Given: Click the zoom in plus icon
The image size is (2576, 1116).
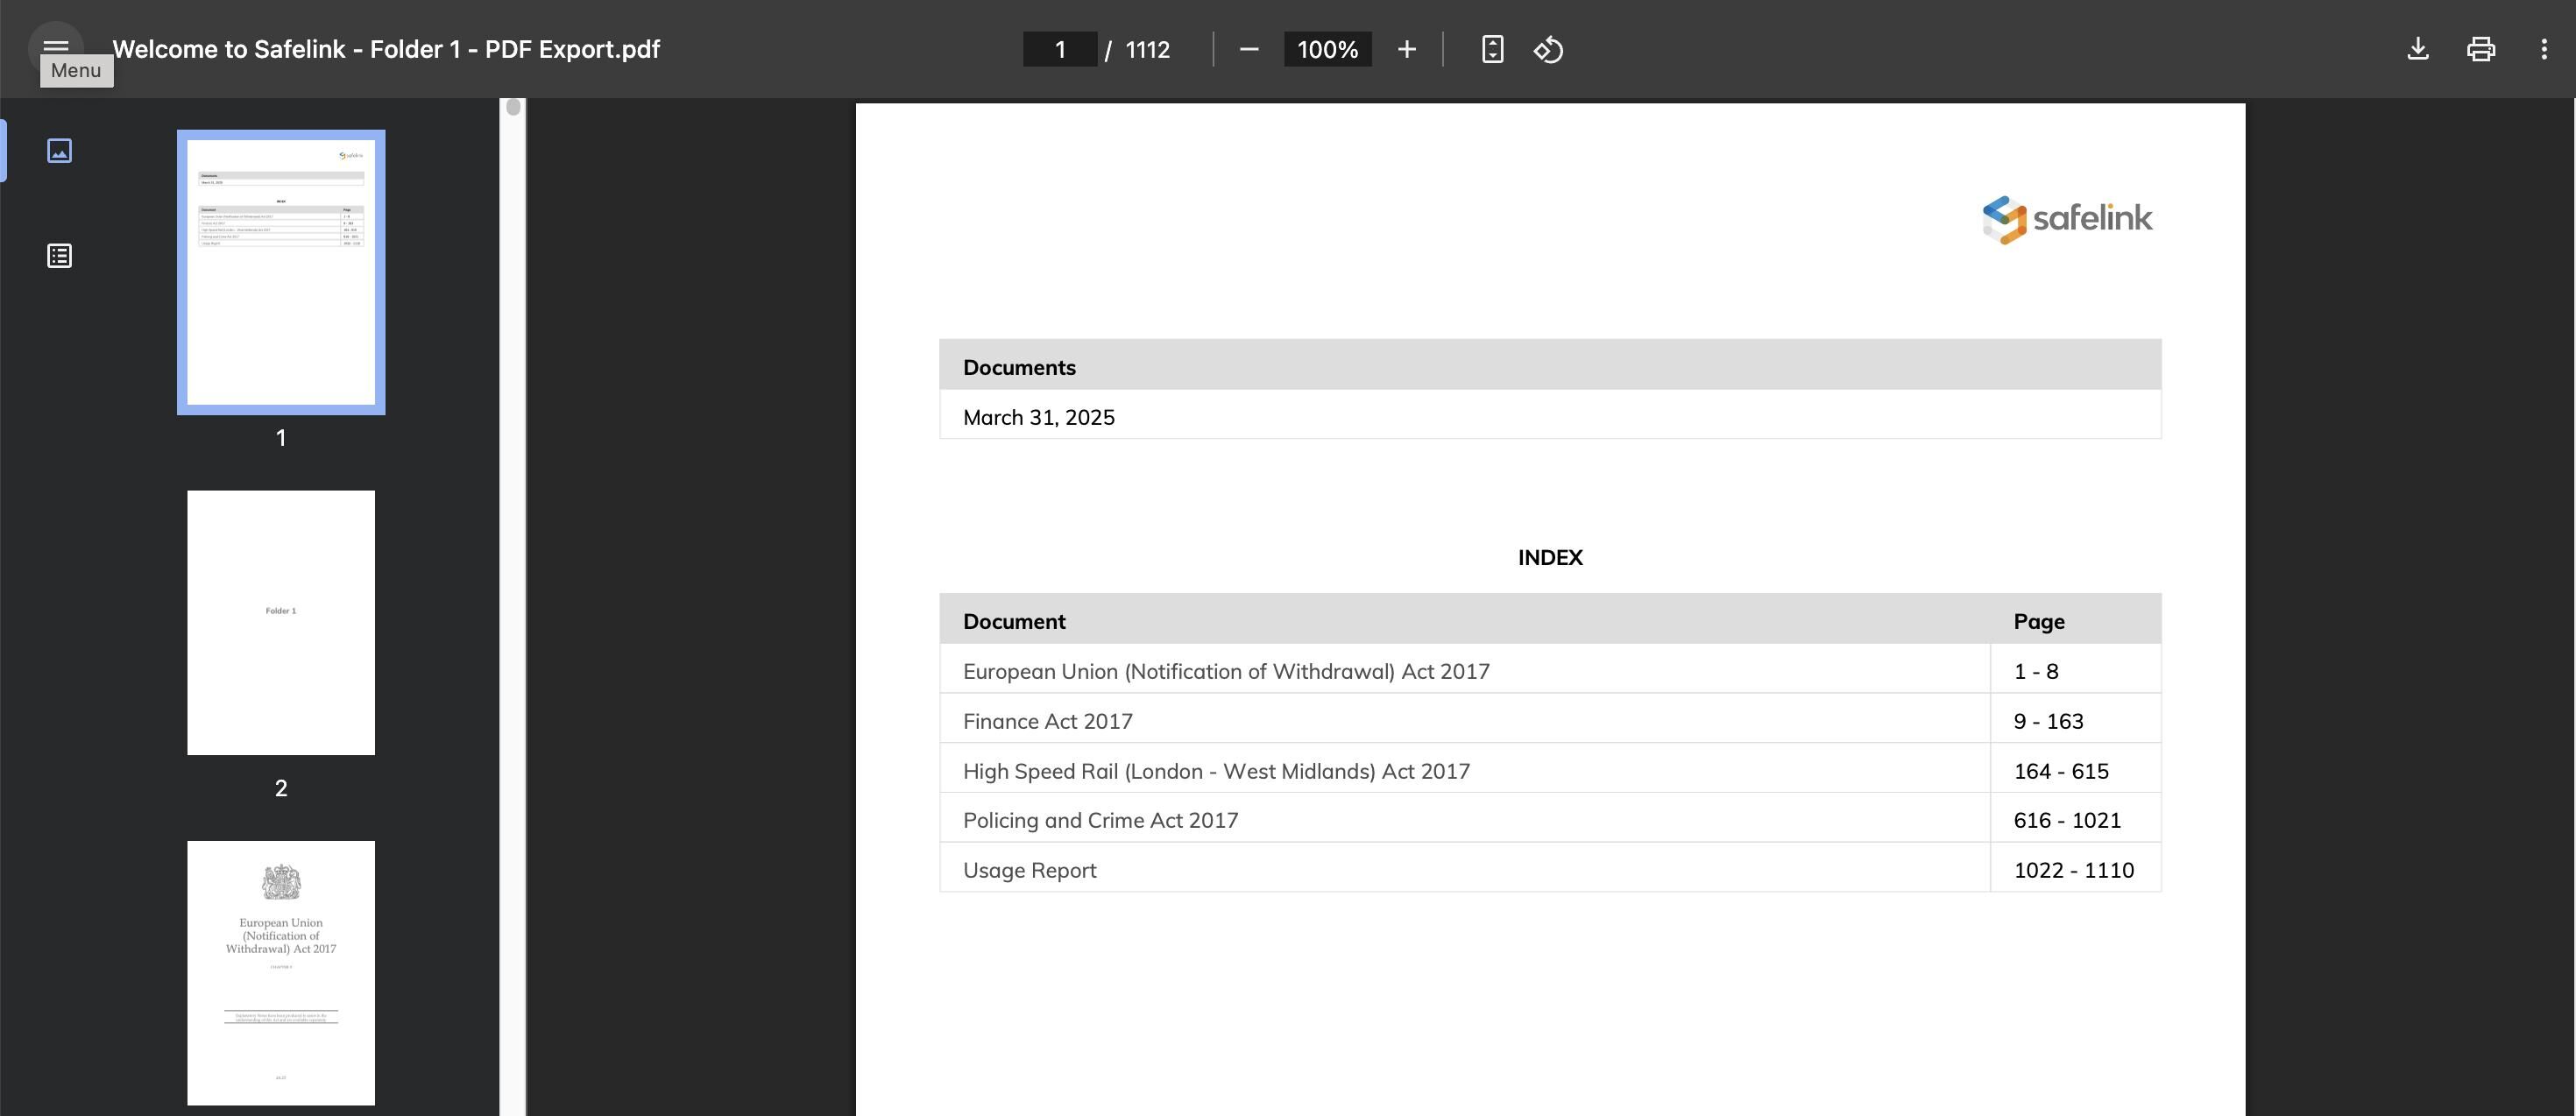Looking at the screenshot, I should point(1406,49).
